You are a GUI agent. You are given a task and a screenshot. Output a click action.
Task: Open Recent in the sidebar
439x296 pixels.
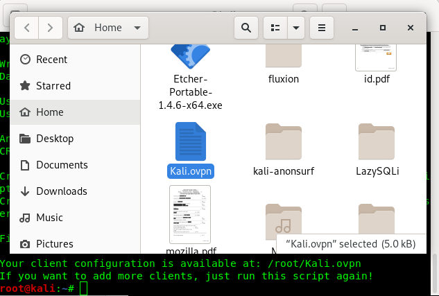(75, 60)
